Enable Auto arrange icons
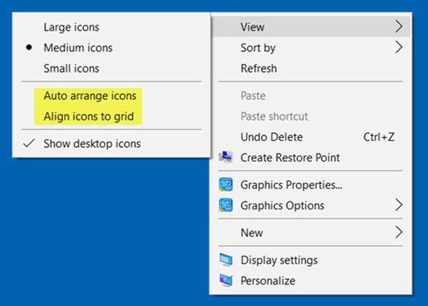This screenshot has width=428, height=306. click(90, 96)
